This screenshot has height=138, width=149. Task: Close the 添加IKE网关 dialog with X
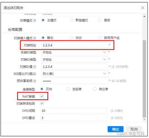143,8
